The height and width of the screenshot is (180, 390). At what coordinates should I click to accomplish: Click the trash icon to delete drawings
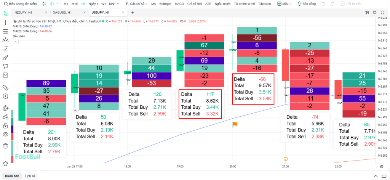coord(5,145)
